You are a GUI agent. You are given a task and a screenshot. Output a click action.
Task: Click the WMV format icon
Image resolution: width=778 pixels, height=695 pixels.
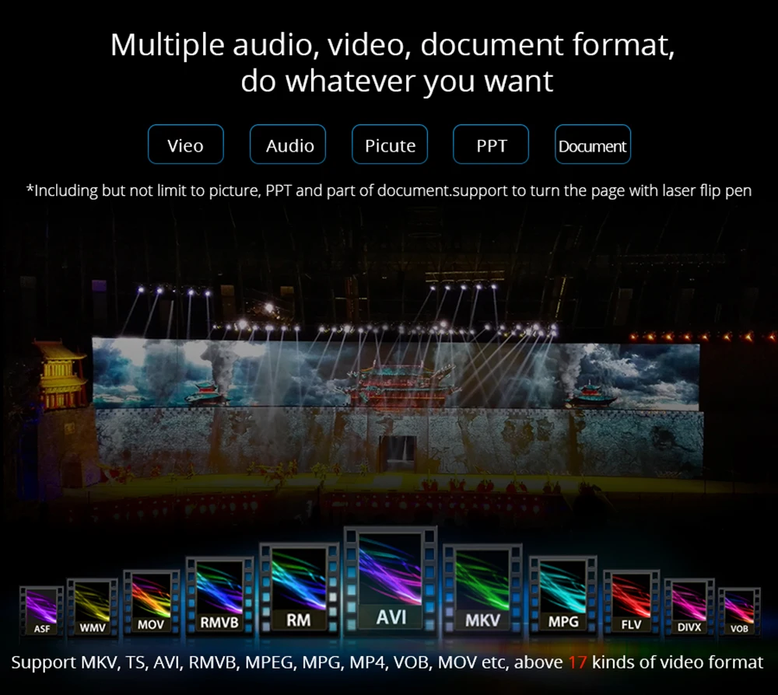93,607
